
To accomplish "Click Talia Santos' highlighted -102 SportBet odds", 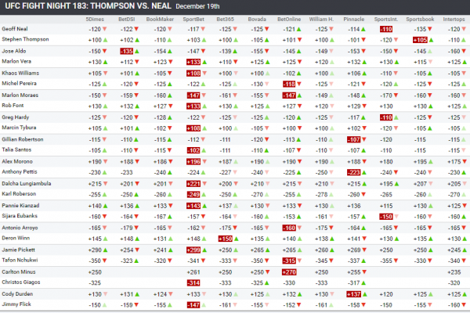I will pos(193,151).
